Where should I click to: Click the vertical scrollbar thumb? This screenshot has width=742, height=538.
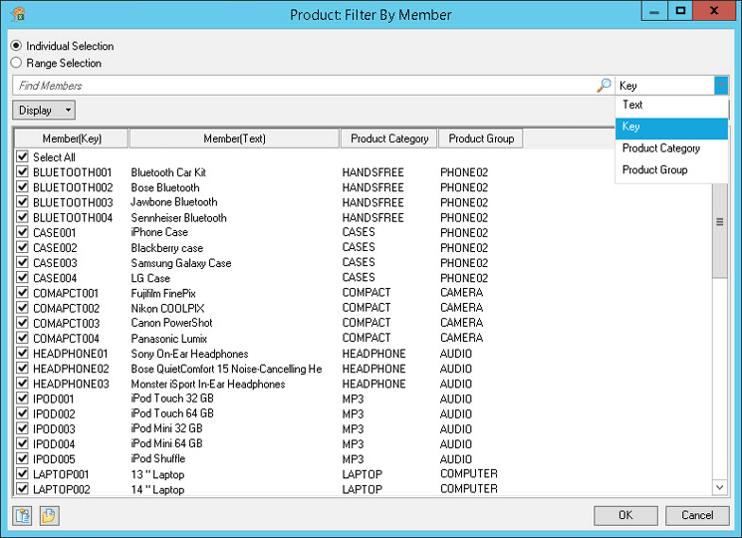tap(720, 222)
